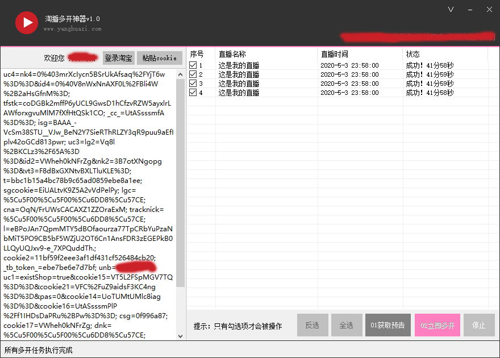Click row 1 time 2020-5-3 23:58:00
This screenshot has height=358, width=500.
[349, 65]
